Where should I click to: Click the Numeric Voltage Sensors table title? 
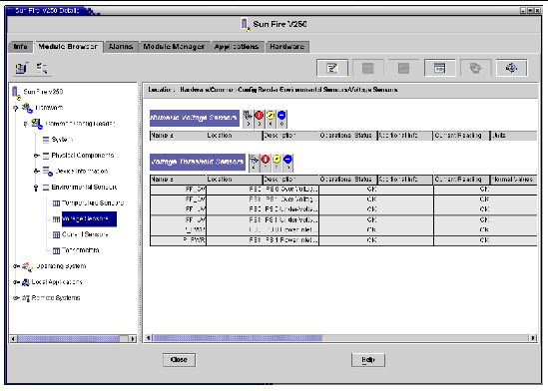pyautogui.click(x=195, y=118)
